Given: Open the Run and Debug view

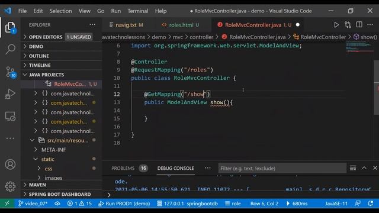Looking at the screenshot, I should (x=10, y=94).
